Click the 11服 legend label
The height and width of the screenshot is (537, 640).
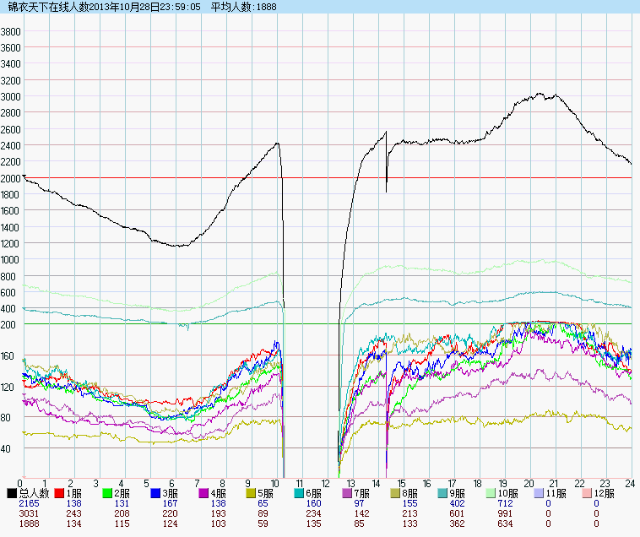coord(556,493)
